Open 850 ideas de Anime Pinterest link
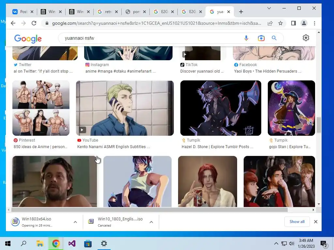The image size is (334, 250). coord(40,147)
